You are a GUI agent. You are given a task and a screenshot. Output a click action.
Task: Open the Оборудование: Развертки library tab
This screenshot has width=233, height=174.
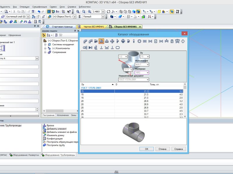click(24, 155)
